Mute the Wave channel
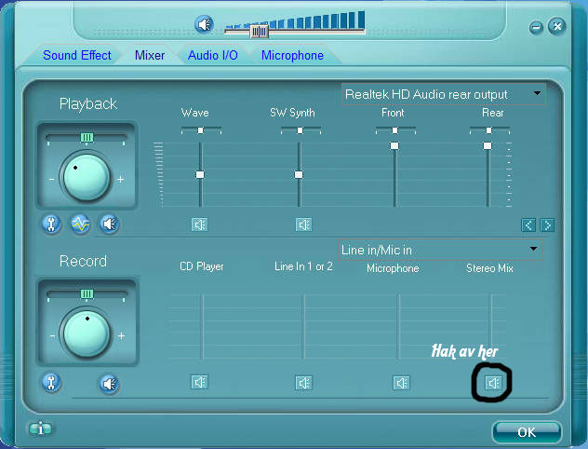The width and height of the screenshot is (588, 449). click(x=199, y=224)
